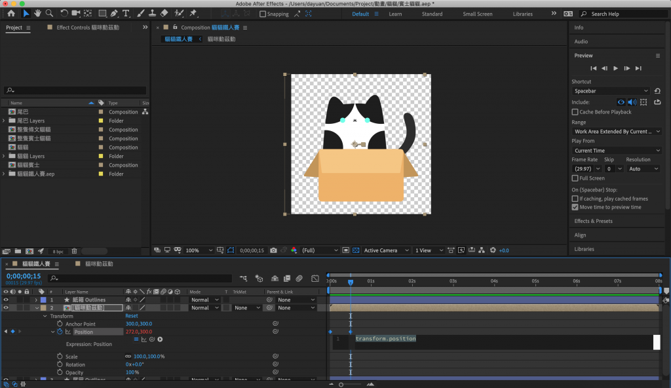Switch to the Learn workspace
The image size is (671, 388).
click(395, 14)
